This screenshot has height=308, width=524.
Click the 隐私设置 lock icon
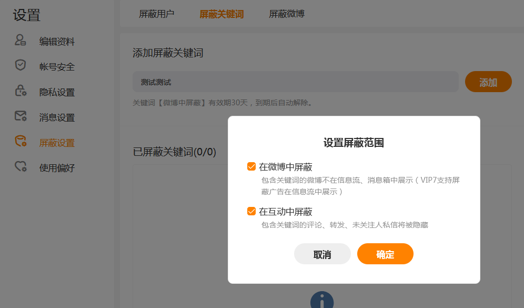21,90
